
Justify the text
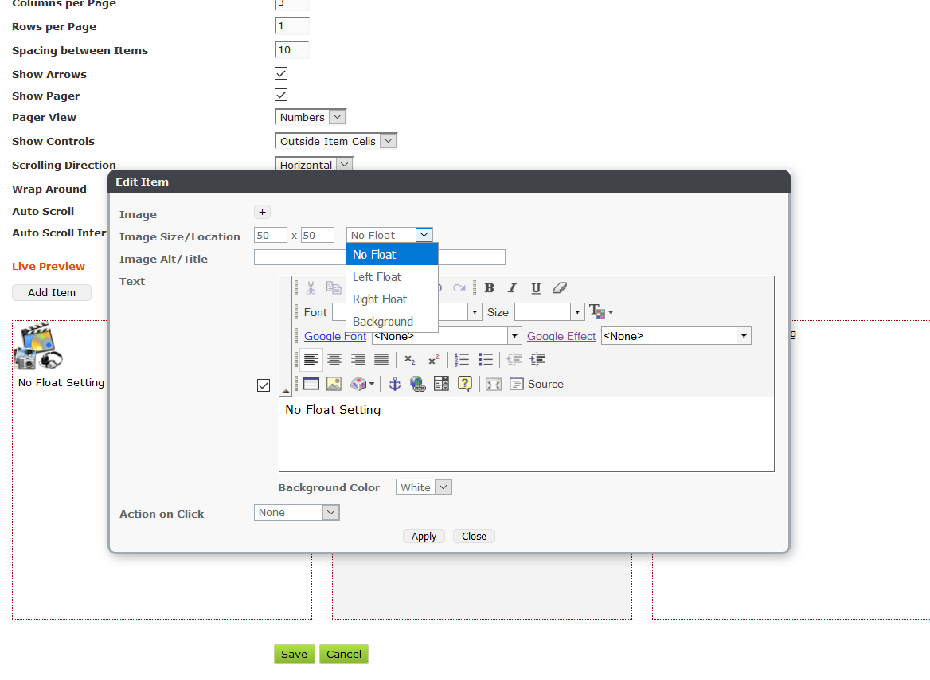click(x=381, y=360)
